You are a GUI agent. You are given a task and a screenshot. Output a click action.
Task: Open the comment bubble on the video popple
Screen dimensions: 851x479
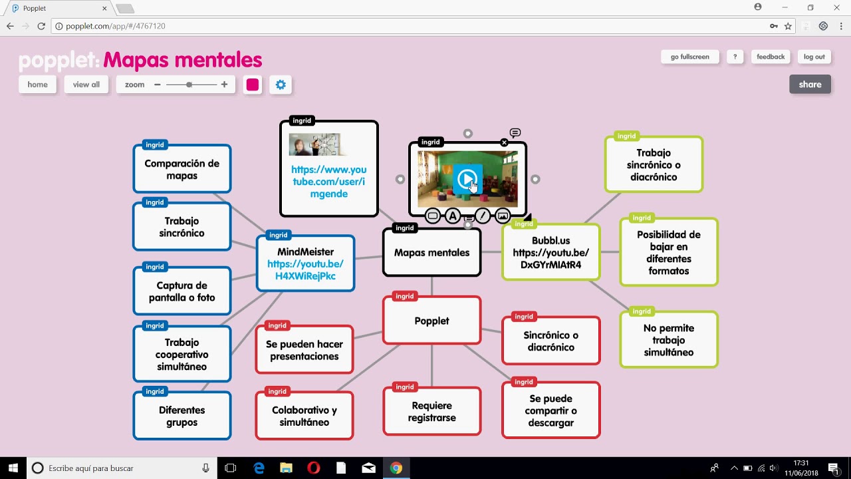[515, 133]
